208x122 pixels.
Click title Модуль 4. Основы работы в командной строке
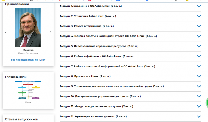pos(108,36)
